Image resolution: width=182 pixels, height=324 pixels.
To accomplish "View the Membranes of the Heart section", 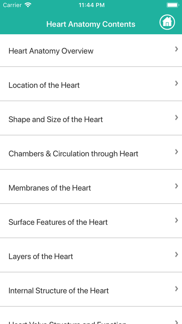I will pos(50,188).
